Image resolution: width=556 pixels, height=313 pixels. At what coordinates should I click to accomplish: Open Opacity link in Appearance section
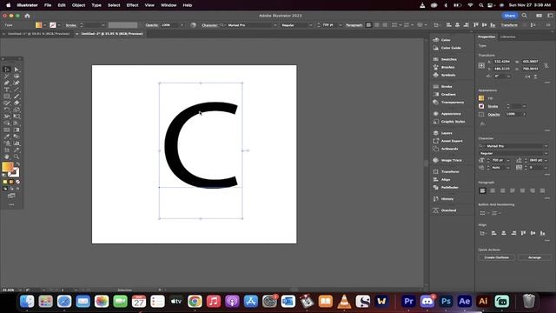(493, 114)
